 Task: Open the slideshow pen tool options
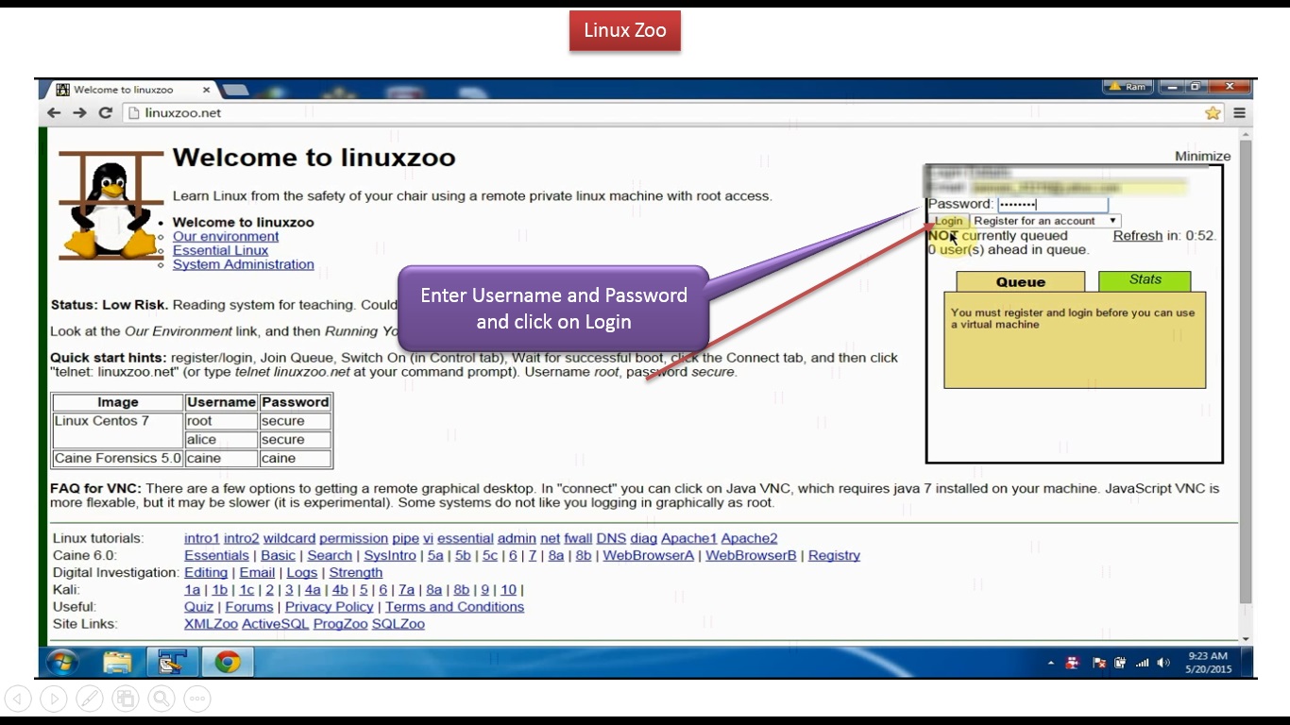(90, 699)
